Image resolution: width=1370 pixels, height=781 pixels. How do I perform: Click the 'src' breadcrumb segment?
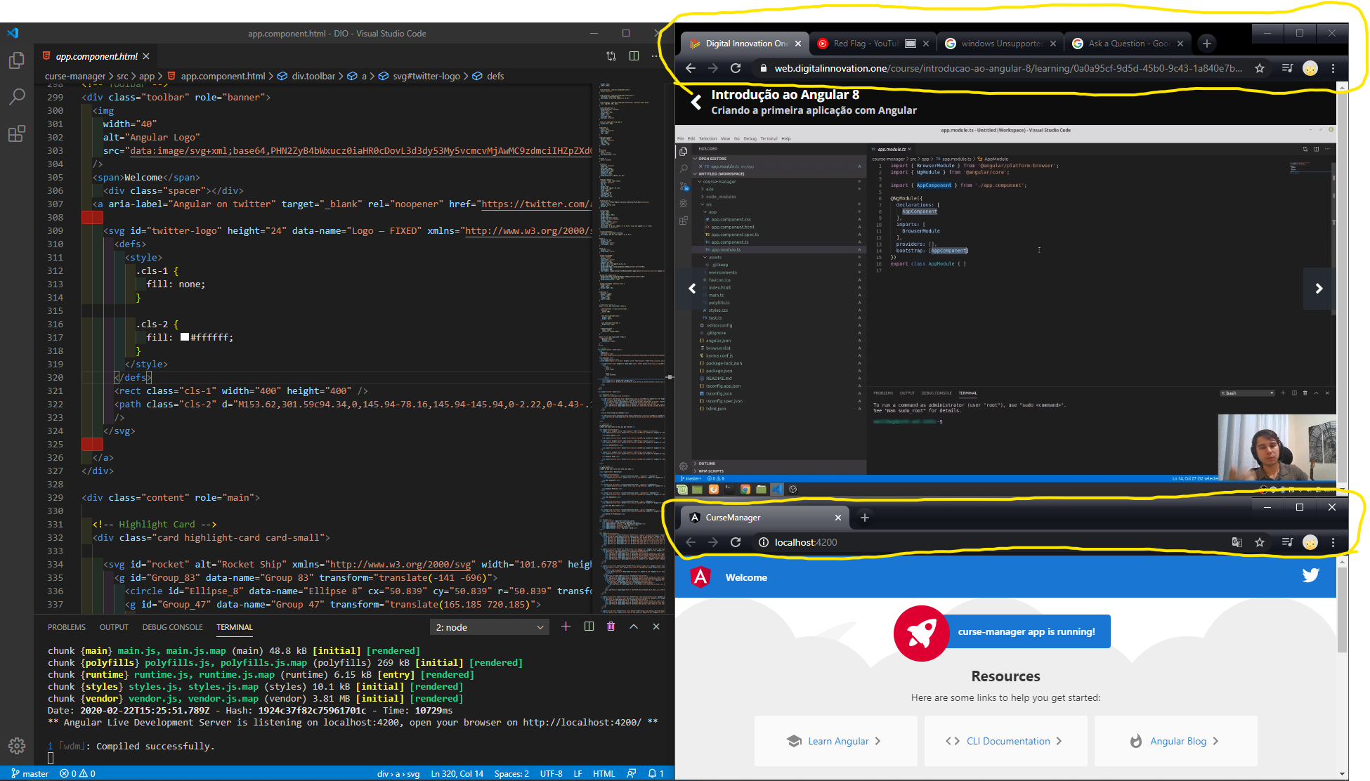(x=122, y=76)
